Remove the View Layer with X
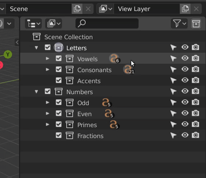206x178 pixels. 196,9
